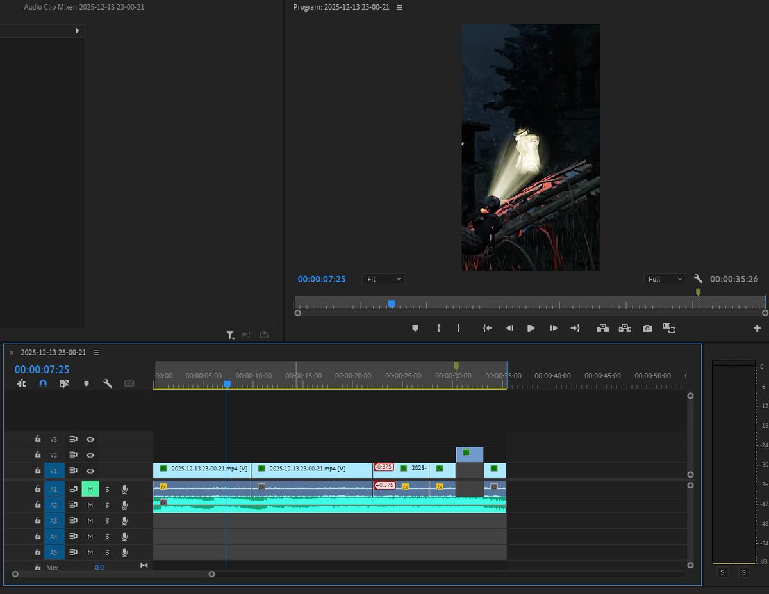This screenshot has width=769, height=594.
Task: Set a Mark Out point in the Program monitor
Action: click(x=459, y=327)
